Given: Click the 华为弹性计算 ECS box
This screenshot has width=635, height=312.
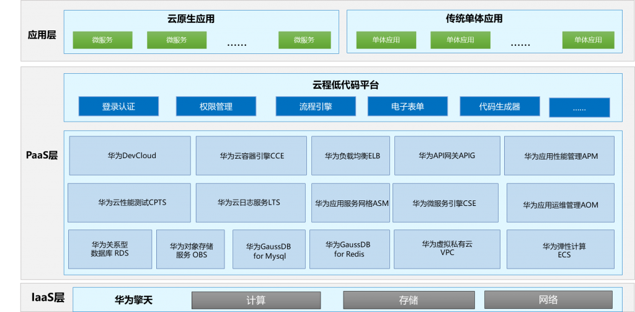Looking at the screenshot, I should pyautogui.click(x=561, y=249).
